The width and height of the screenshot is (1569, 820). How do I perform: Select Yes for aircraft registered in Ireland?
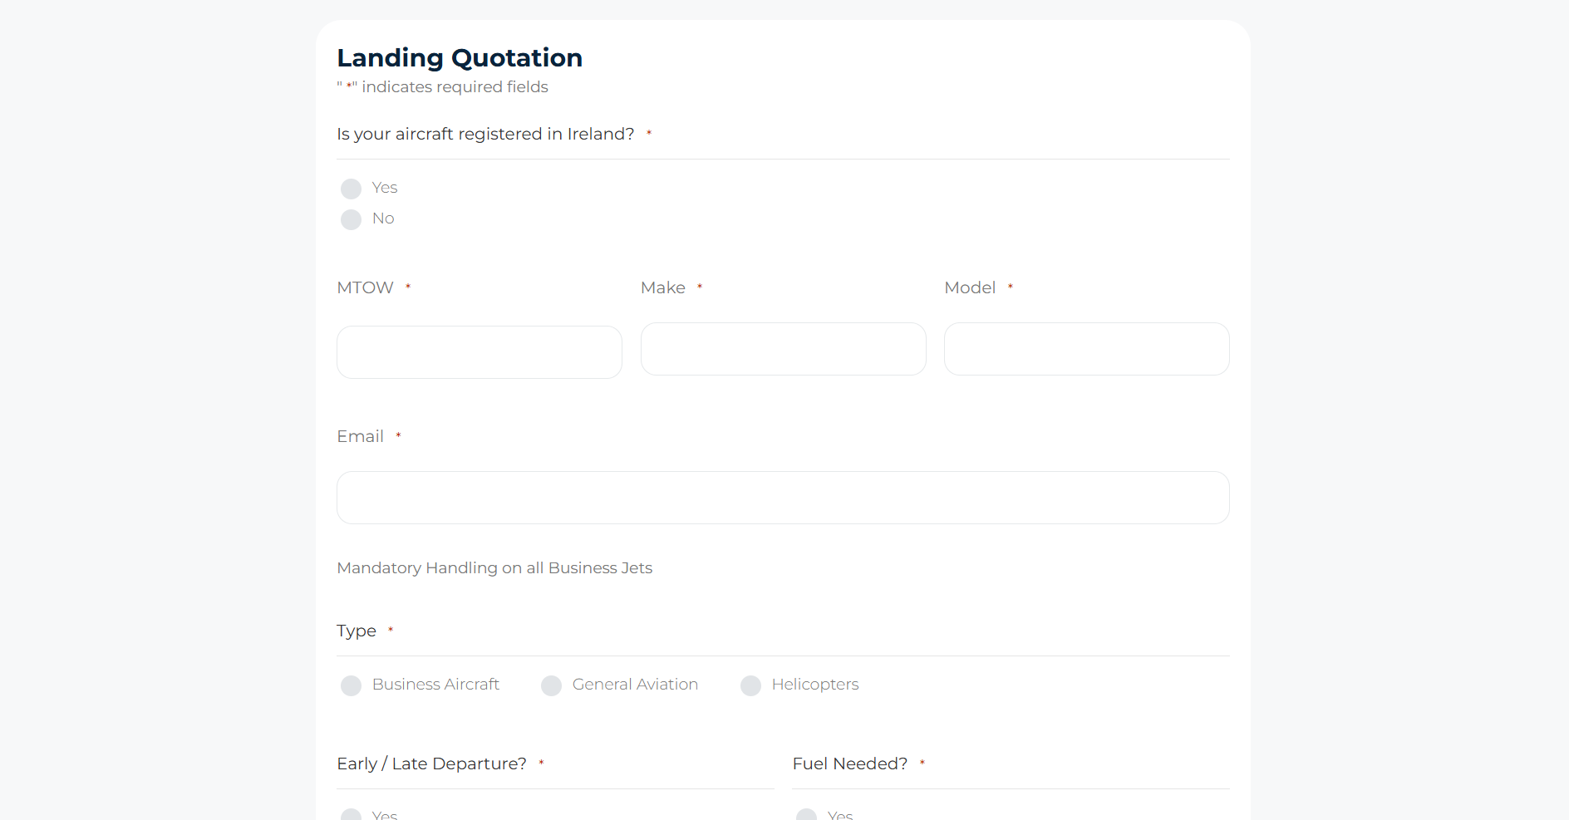click(x=352, y=189)
